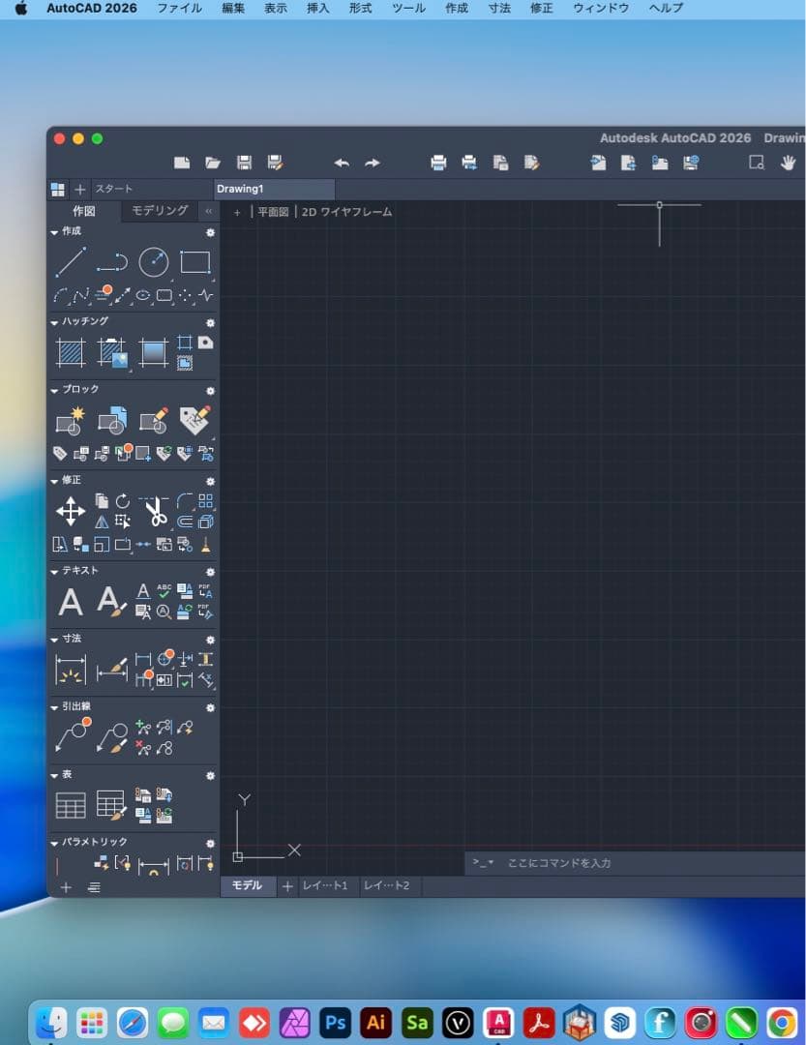Click the Undo arrow in toolbar
Viewport: 806px width, 1045px height.
coord(341,163)
